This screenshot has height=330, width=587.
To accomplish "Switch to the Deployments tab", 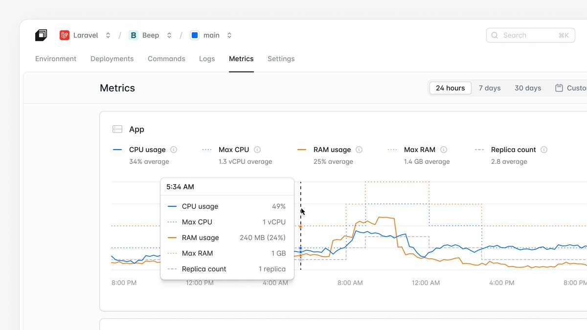I will coord(112,59).
